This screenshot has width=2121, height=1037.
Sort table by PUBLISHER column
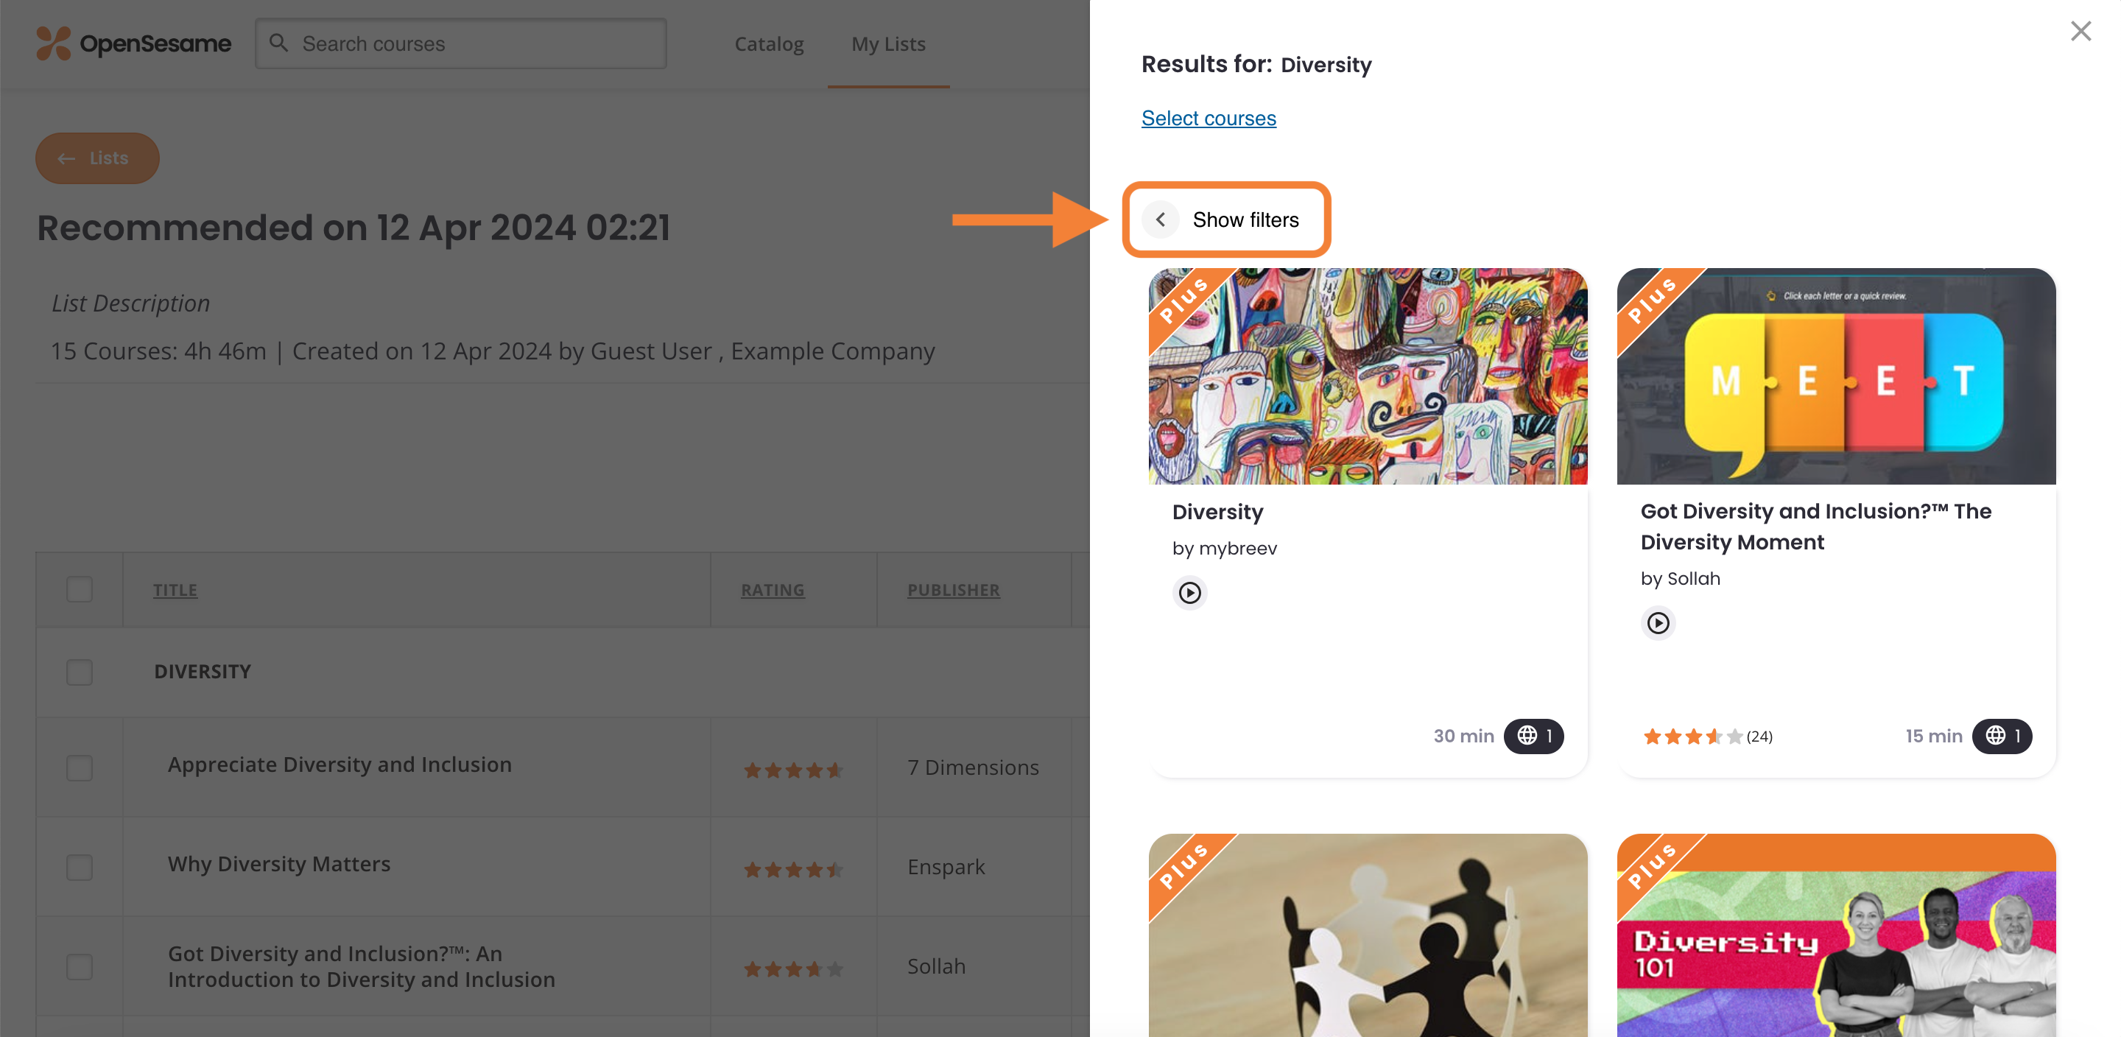pyautogui.click(x=954, y=590)
